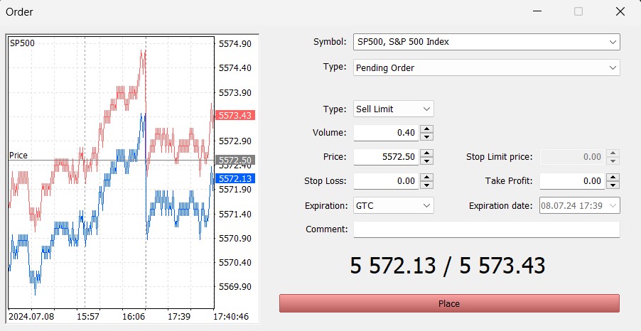The height and width of the screenshot is (331, 641).
Task: Click the red 5573.43 ask price label
Action: 235,115
